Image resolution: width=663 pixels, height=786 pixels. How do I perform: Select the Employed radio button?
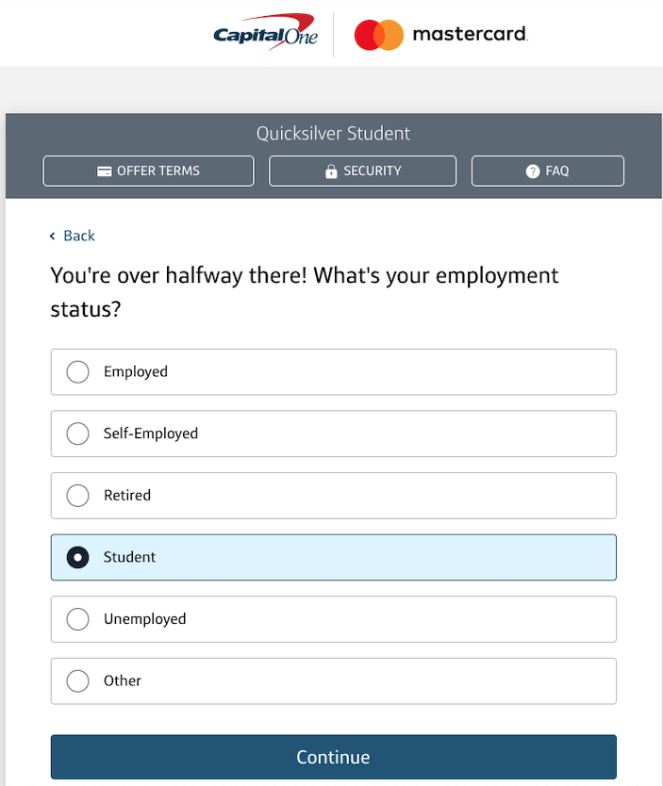click(77, 371)
